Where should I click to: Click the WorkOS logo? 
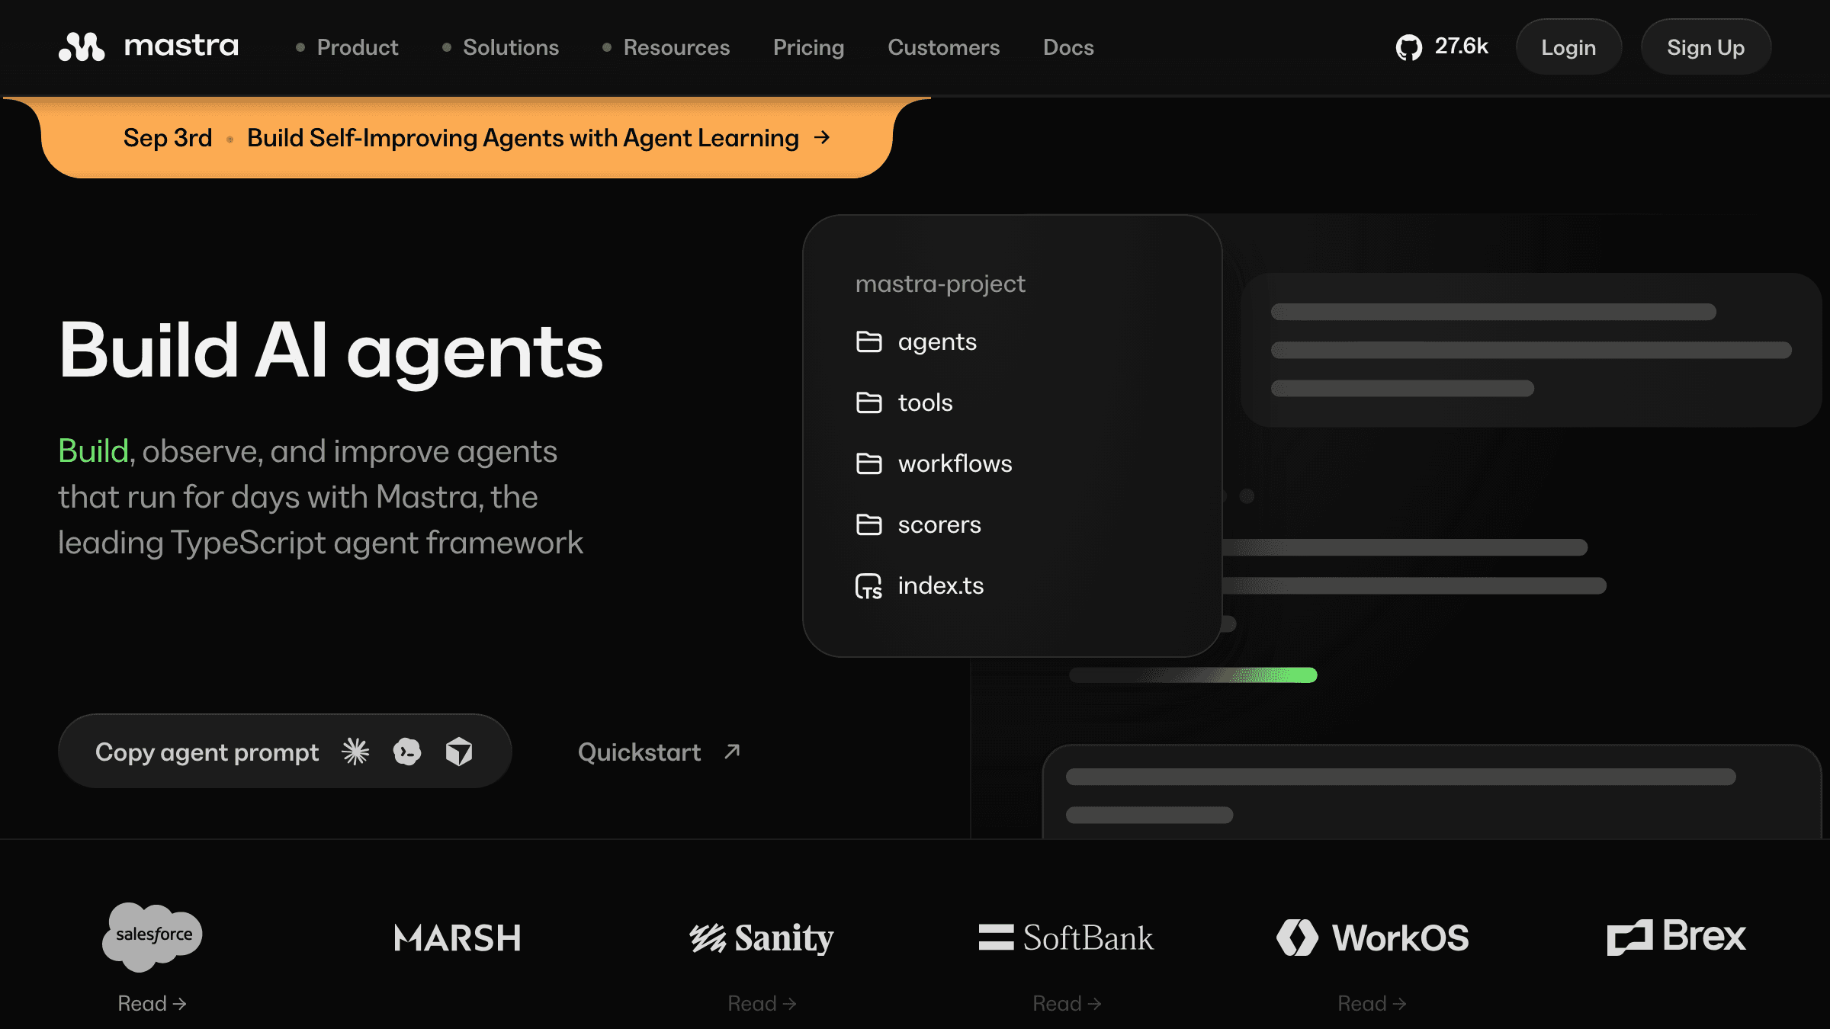tap(1372, 938)
